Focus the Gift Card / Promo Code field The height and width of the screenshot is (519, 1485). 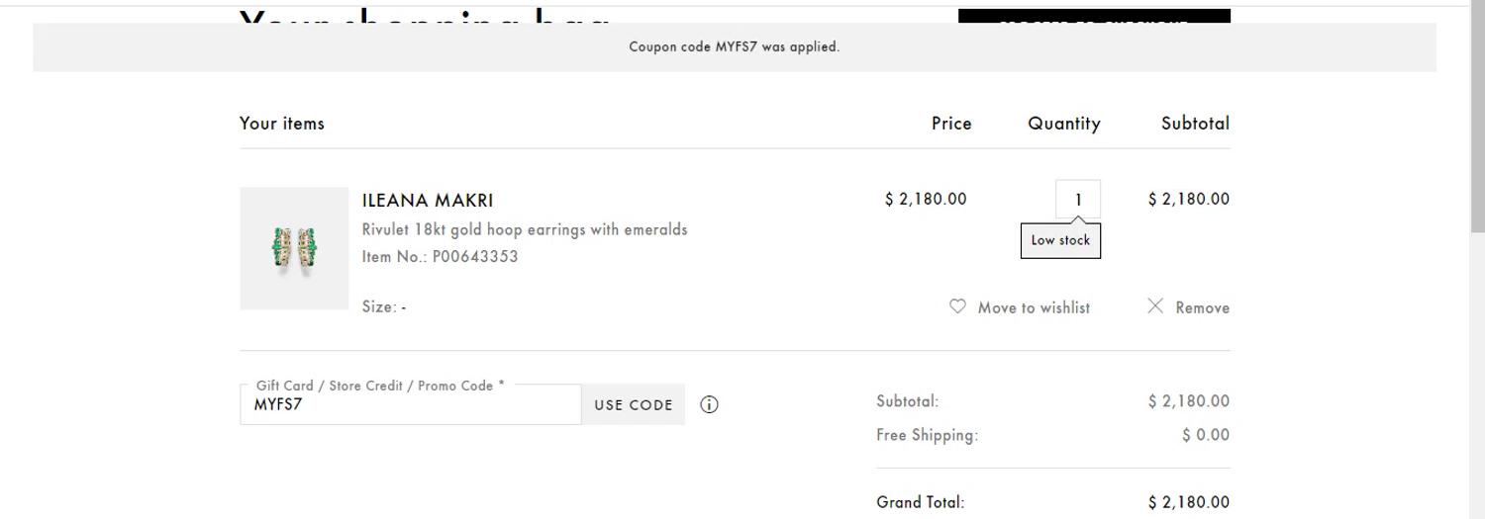pos(410,405)
